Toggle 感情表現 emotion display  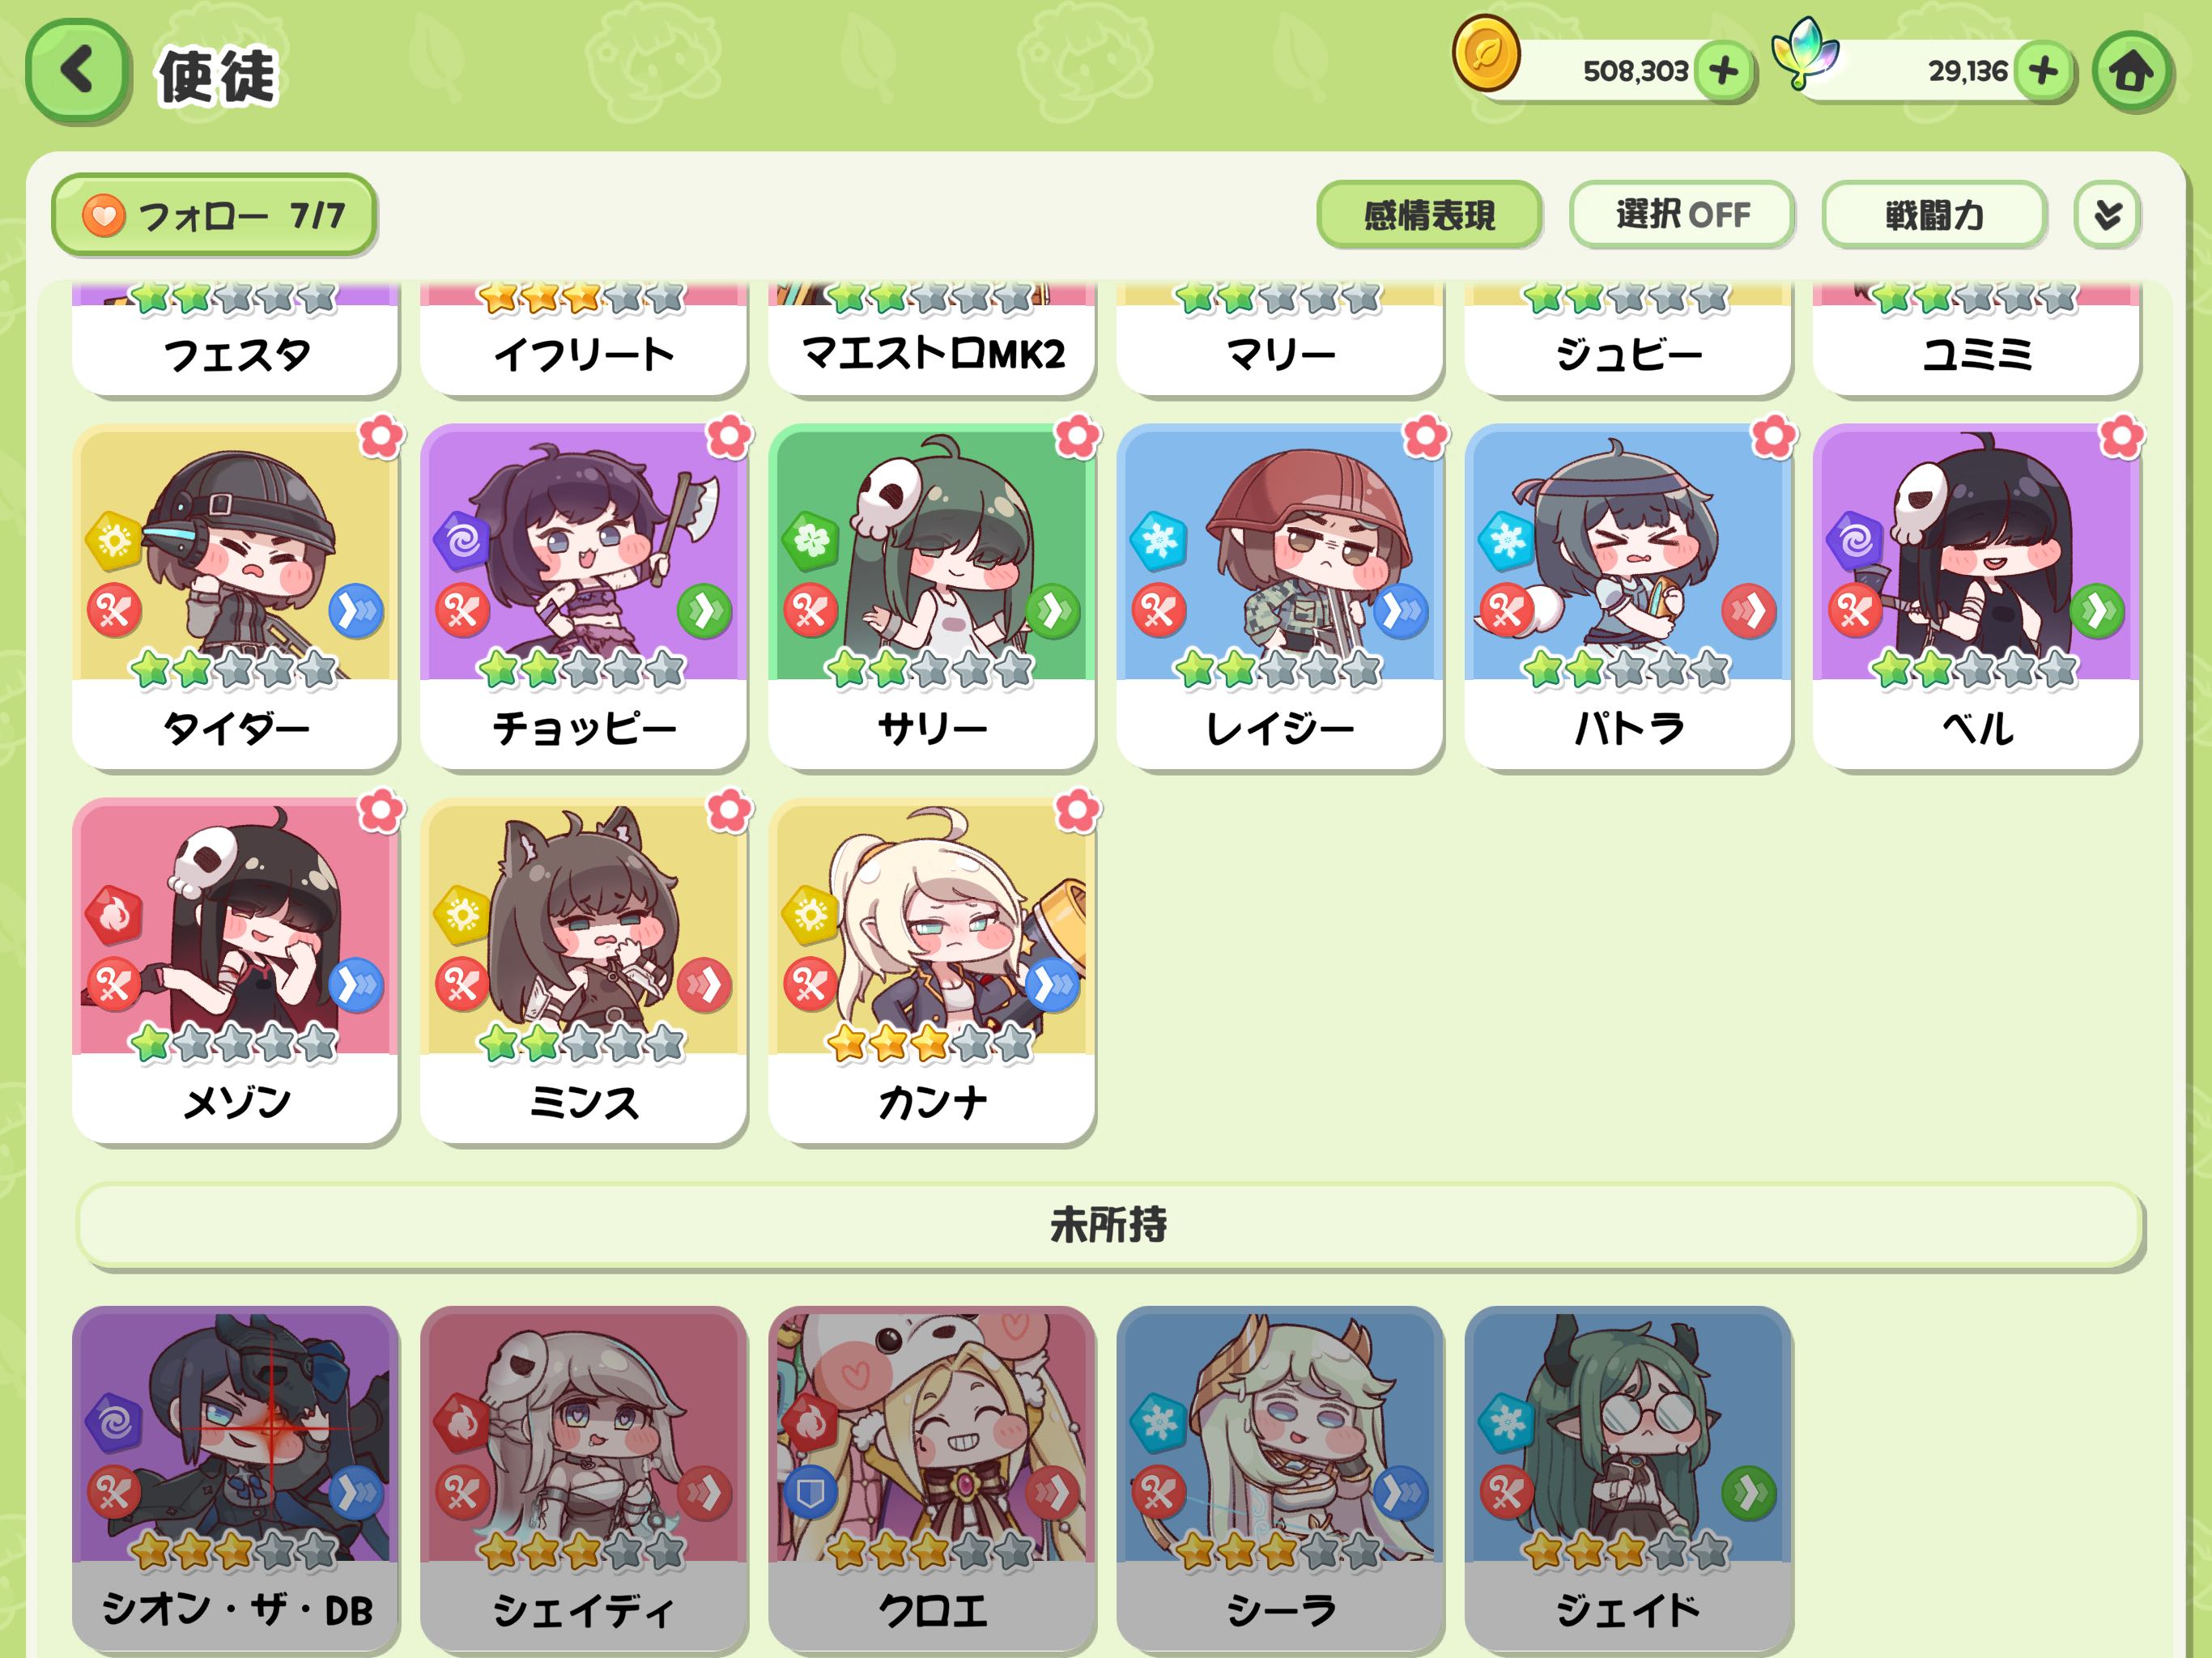click(1429, 214)
